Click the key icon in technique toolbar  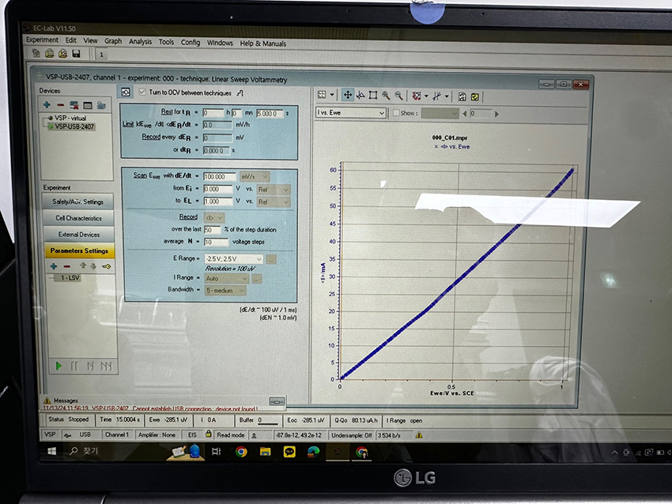coord(106,266)
